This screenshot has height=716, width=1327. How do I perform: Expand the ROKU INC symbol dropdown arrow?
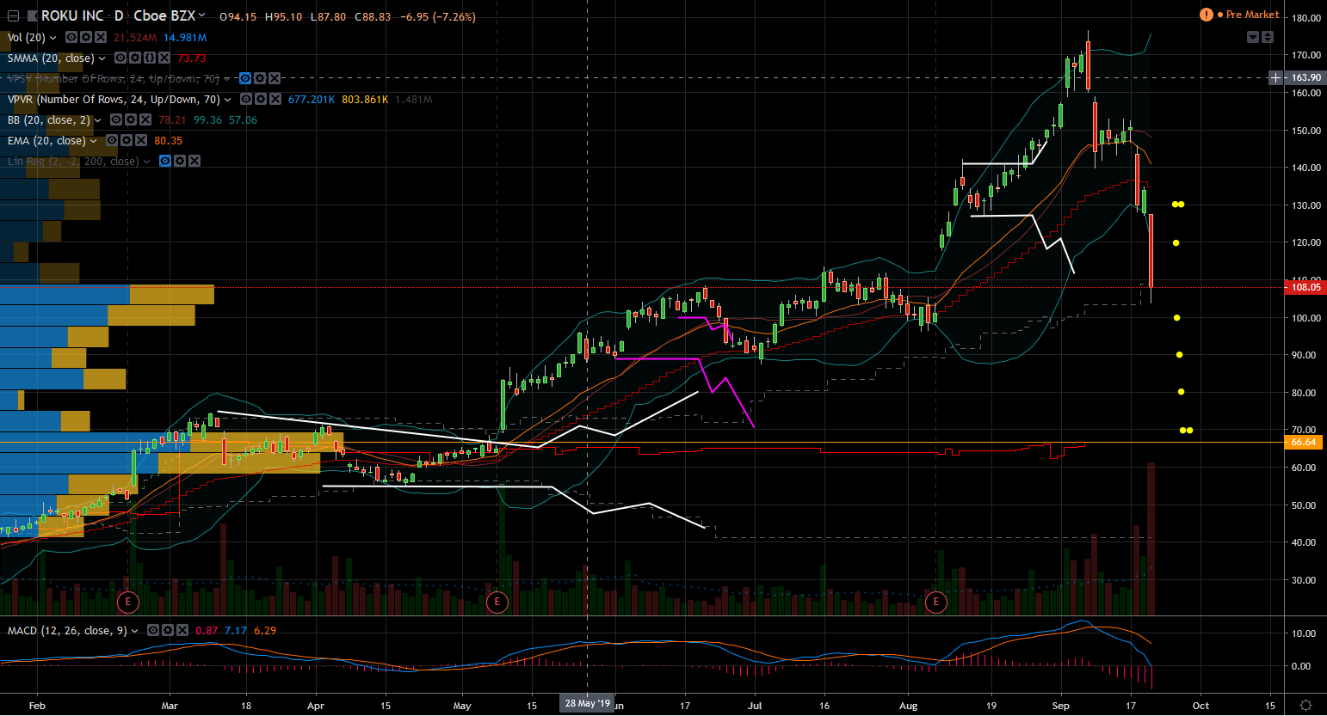(x=202, y=15)
